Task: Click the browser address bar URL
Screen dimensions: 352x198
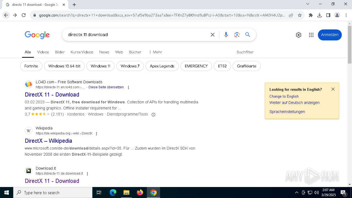Action: pyautogui.click(x=162, y=15)
